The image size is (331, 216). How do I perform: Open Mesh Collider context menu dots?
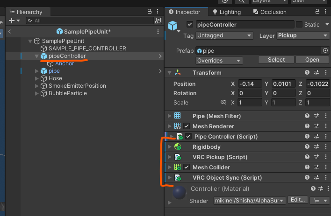coord(326,167)
